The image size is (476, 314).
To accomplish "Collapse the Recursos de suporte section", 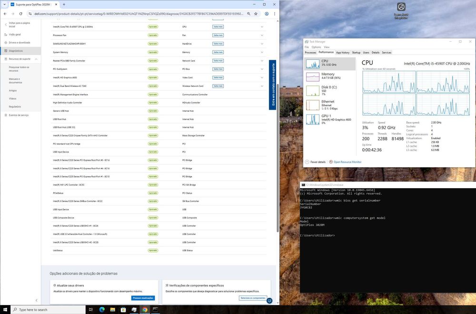I will [36, 59].
